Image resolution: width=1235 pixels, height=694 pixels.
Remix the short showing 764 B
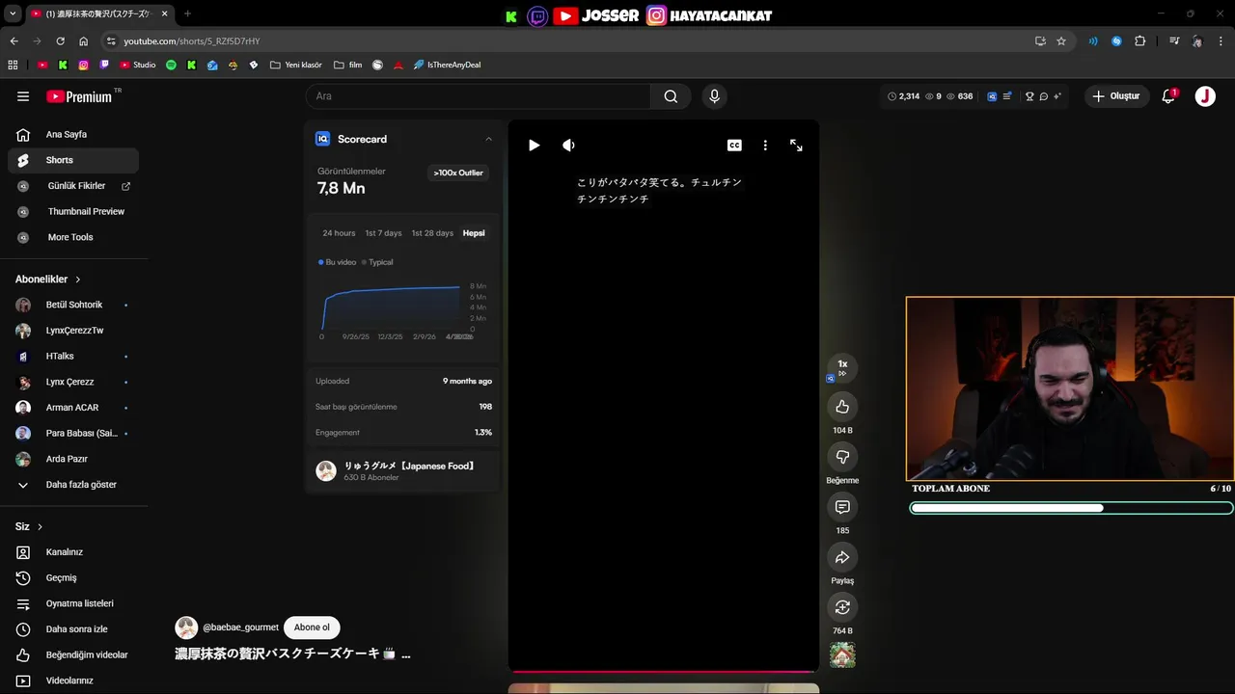842,607
